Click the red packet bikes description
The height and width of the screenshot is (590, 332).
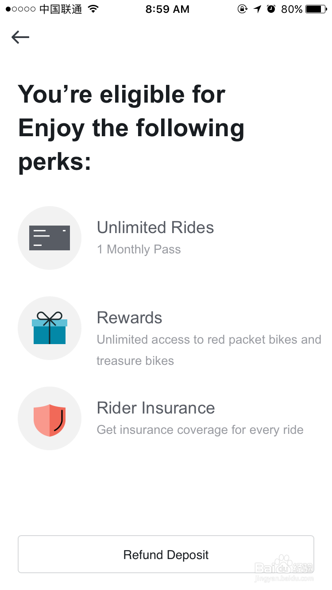[x=209, y=340]
